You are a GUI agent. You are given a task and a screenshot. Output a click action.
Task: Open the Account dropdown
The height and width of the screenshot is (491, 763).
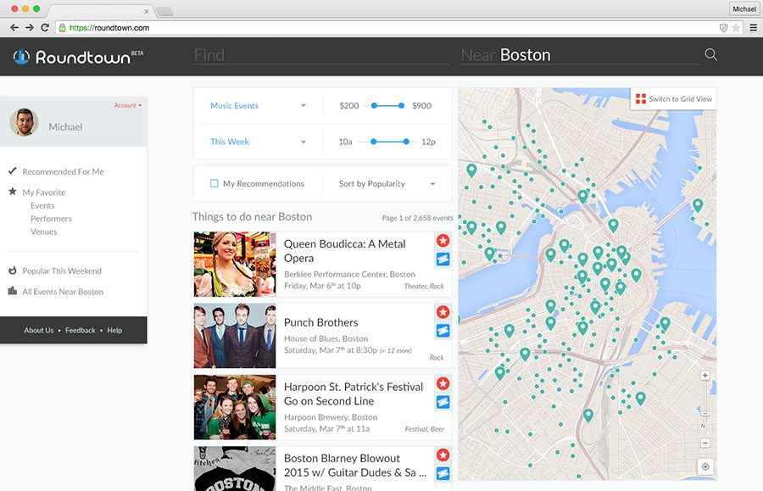point(128,105)
